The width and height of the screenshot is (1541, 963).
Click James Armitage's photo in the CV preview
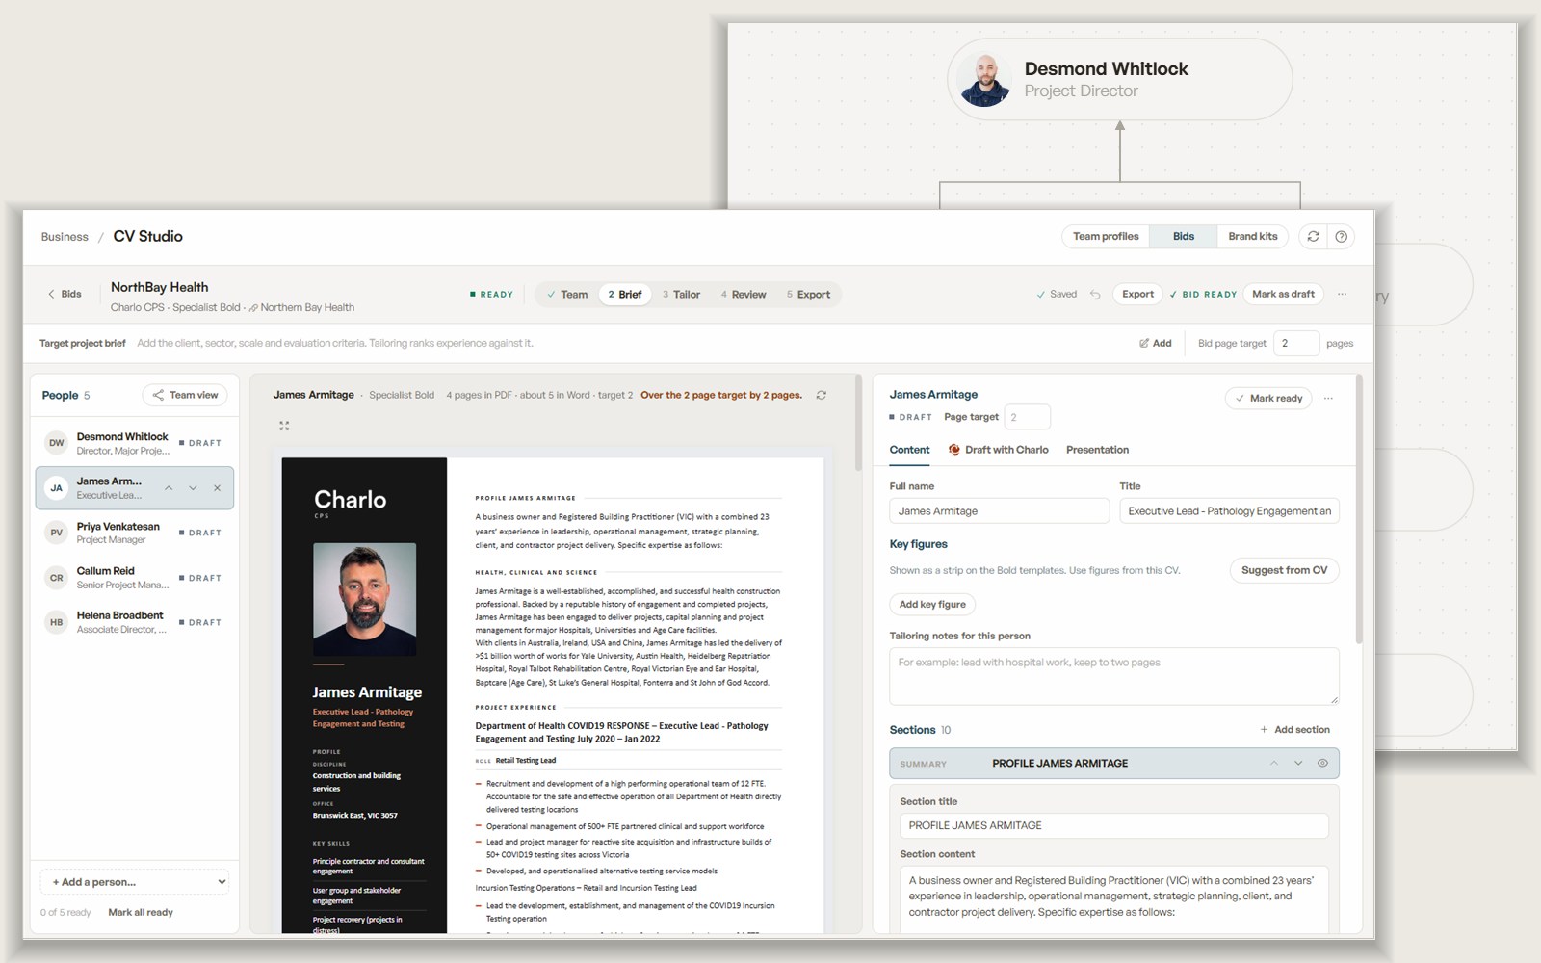tap(365, 599)
